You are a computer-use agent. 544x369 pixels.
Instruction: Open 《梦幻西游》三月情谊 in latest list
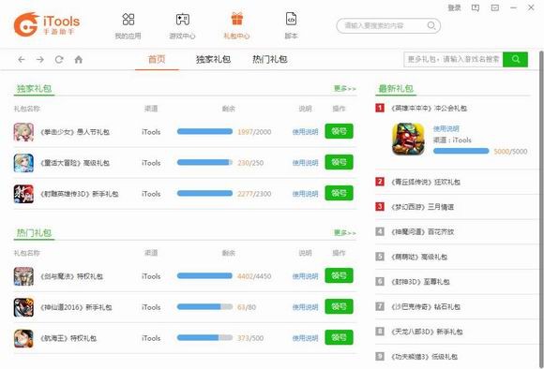pos(422,207)
